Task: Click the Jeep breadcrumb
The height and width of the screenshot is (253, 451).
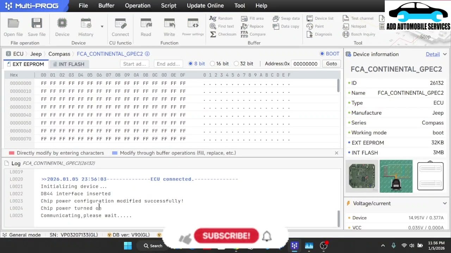Action: pos(36,54)
